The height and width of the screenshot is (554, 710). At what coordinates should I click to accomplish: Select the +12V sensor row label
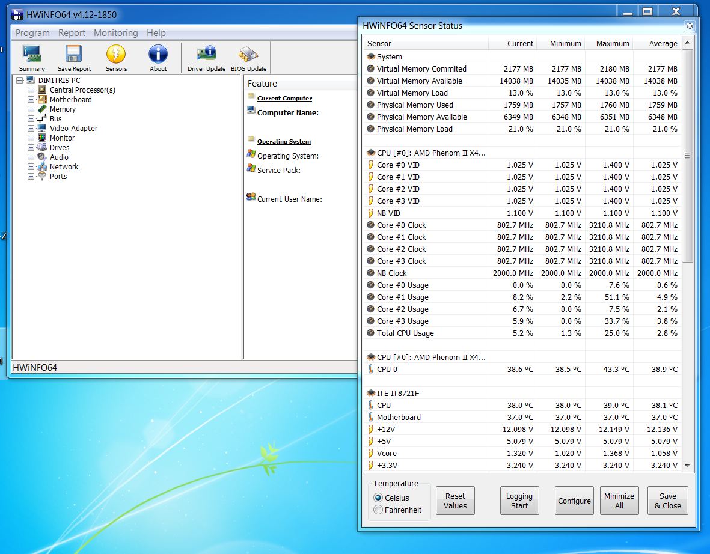pyautogui.click(x=386, y=429)
